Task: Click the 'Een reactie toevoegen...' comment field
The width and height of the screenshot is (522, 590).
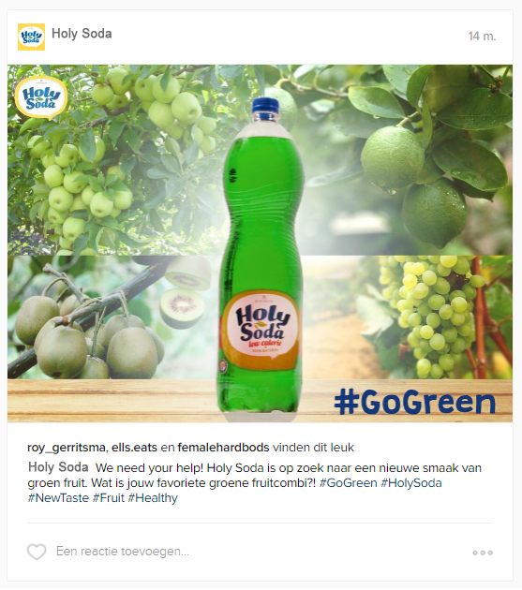Action: click(123, 552)
